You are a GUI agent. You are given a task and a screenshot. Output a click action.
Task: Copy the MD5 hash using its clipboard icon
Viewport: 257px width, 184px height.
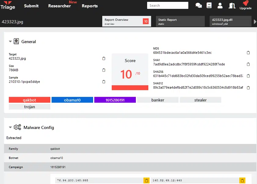(248, 53)
